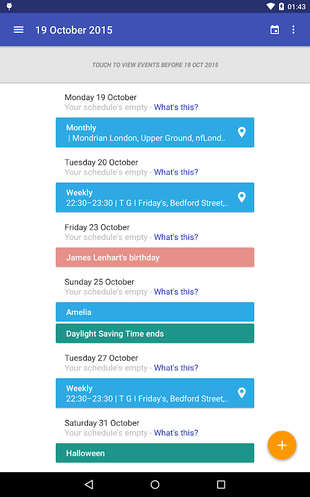Viewport: 310px width, 497px height.
Task: Open the Monthly Mondrian London event
Action: point(155,132)
